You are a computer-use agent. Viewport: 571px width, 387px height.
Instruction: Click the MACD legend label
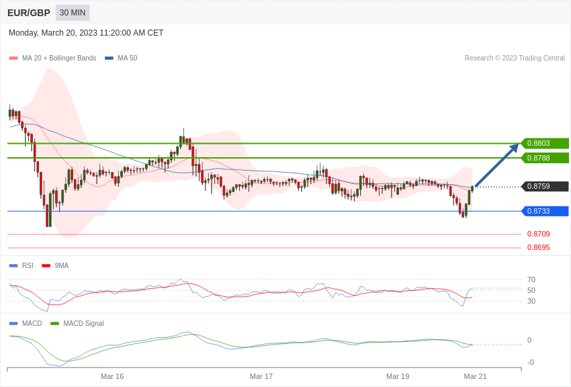pyautogui.click(x=32, y=323)
